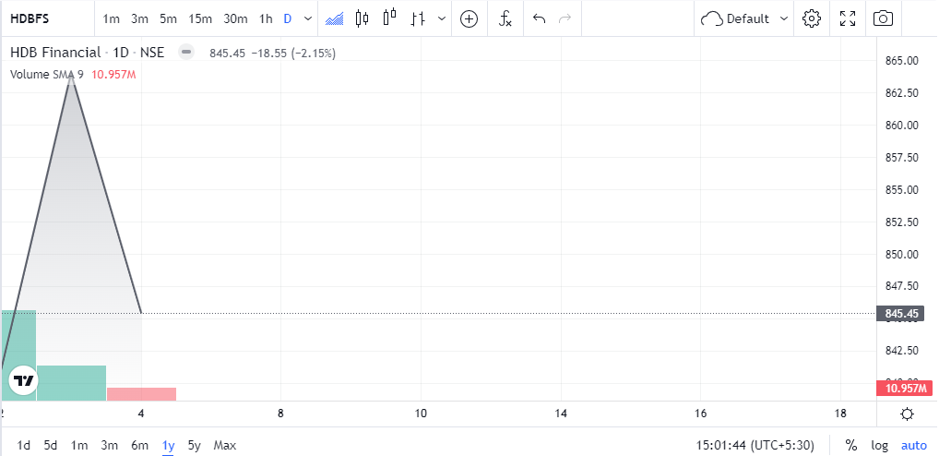Expand the chart style dropdown
The height and width of the screenshot is (456, 951).
pyautogui.click(x=442, y=18)
